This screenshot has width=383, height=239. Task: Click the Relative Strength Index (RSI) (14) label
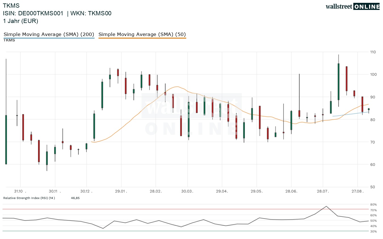click(x=29, y=198)
